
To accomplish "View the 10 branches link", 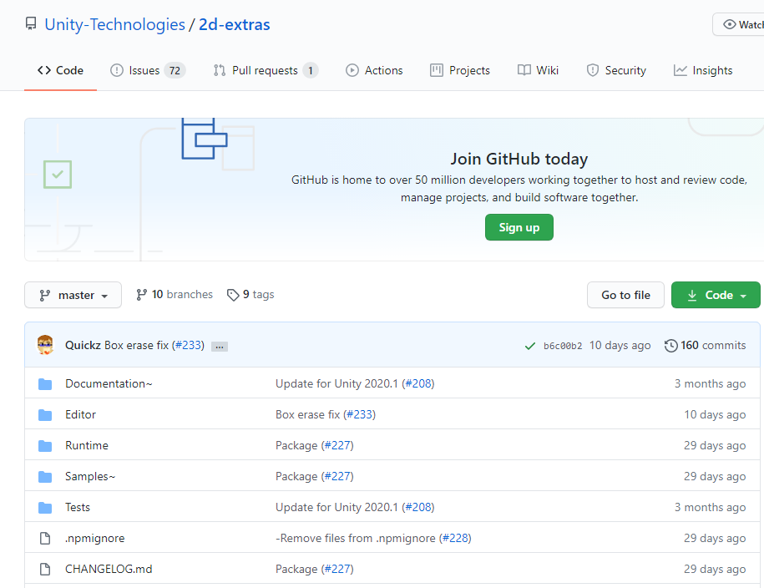I will 175,295.
